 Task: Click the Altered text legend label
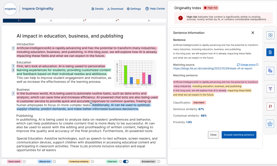45,161
